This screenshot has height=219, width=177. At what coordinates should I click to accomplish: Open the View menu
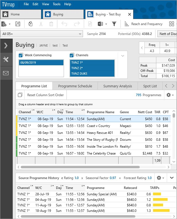click(45, 4)
